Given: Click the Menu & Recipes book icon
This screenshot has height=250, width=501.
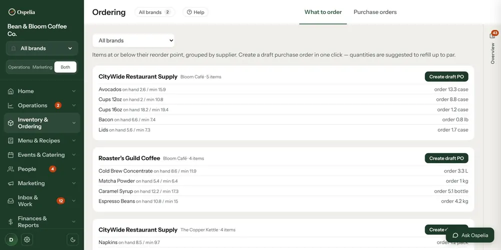Looking at the screenshot, I should click(10, 141).
